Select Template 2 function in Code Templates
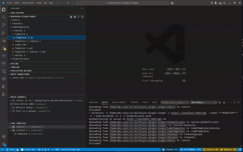The width and height of the screenshot is (243, 152). [47, 134]
